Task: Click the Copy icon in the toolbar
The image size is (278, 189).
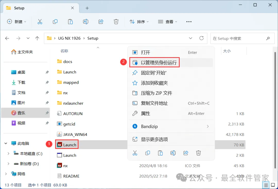Action: 55,22
